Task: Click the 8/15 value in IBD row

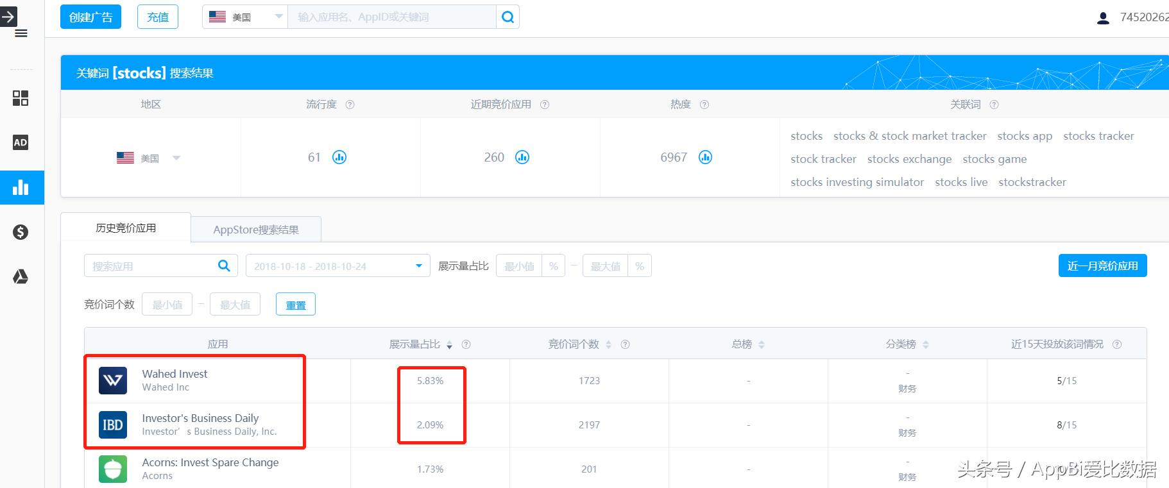Action: (1066, 425)
